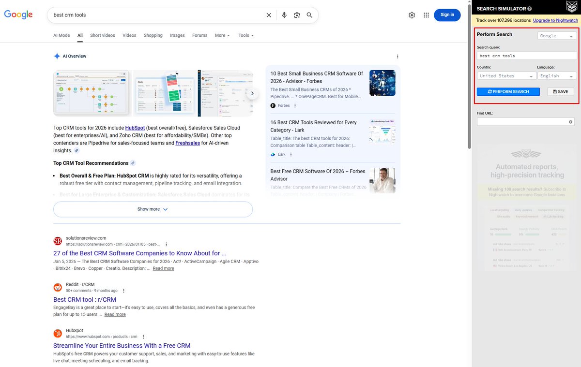Click the Solutions Review favicon
The width and height of the screenshot is (581, 367).
click(58, 241)
